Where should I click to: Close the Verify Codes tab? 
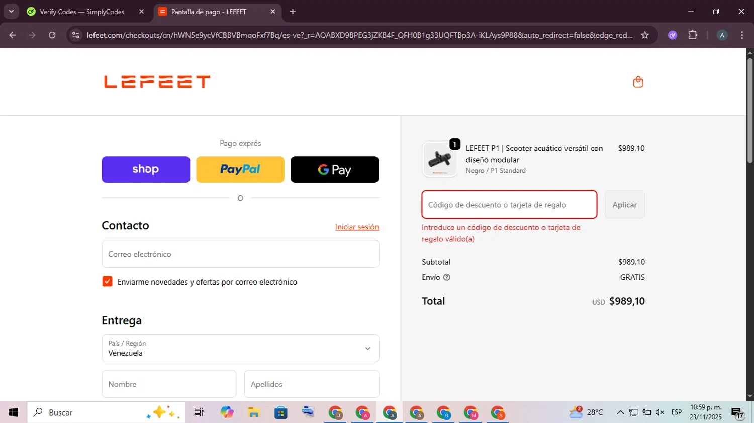141,12
